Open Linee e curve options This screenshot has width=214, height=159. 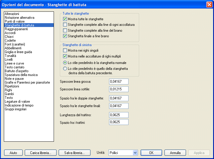click(x=29, y=63)
